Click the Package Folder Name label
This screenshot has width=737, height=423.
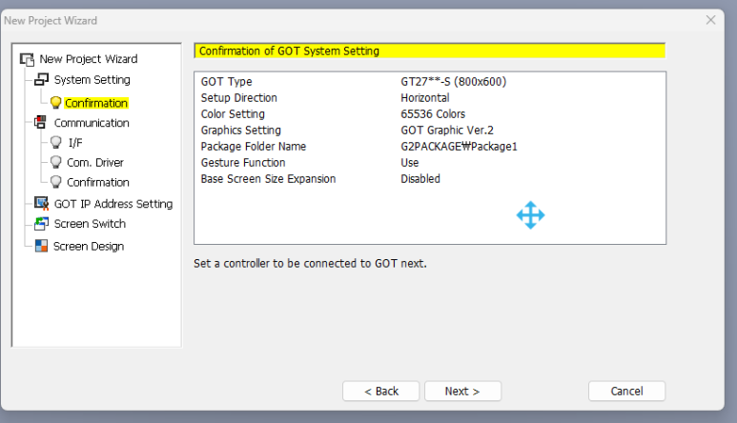254,147
